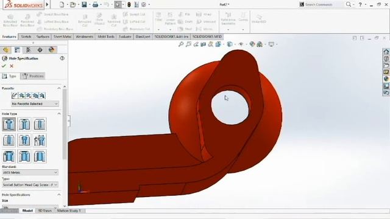Open the Options gear icon in the top toolbar
Viewport: 390px width, 219px height.
click(144, 4)
